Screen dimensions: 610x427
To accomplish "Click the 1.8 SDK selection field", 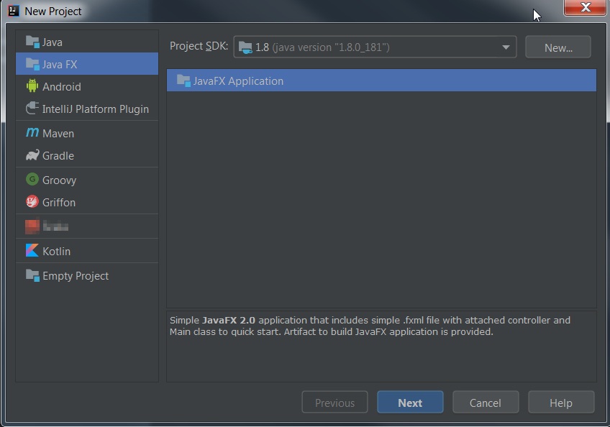I will [x=360, y=46].
